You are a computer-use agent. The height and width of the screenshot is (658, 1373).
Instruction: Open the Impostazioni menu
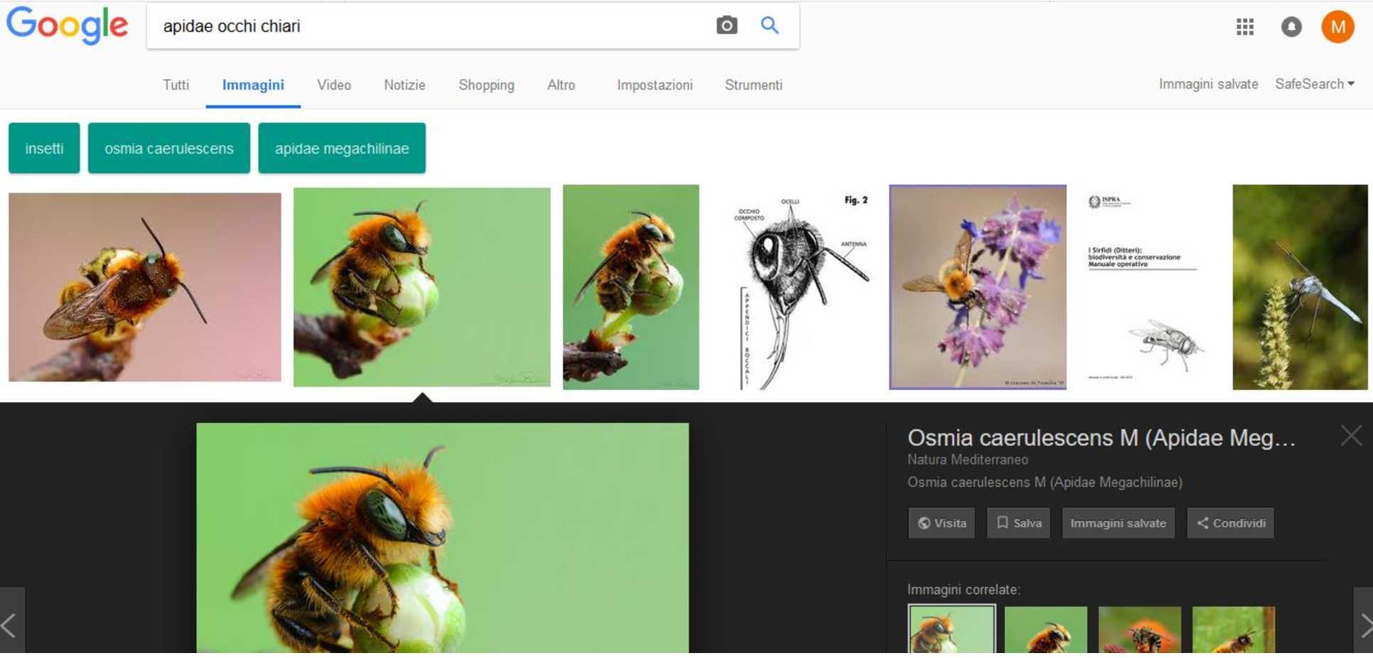655,85
